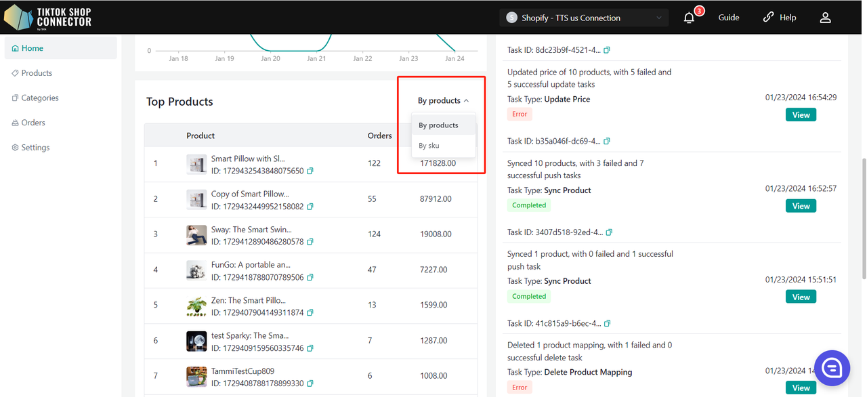Collapse the By products dropdown
The width and height of the screenshot is (867, 397).
[443, 101]
